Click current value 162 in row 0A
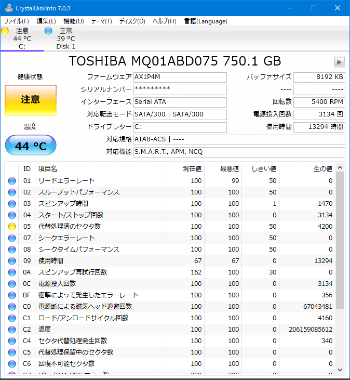Viewport: 350px width, 380px height. click(196, 272)
